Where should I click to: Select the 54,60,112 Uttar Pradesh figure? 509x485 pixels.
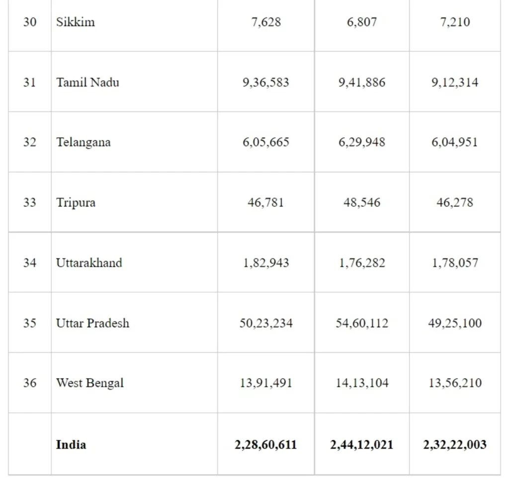coord(362,323)
